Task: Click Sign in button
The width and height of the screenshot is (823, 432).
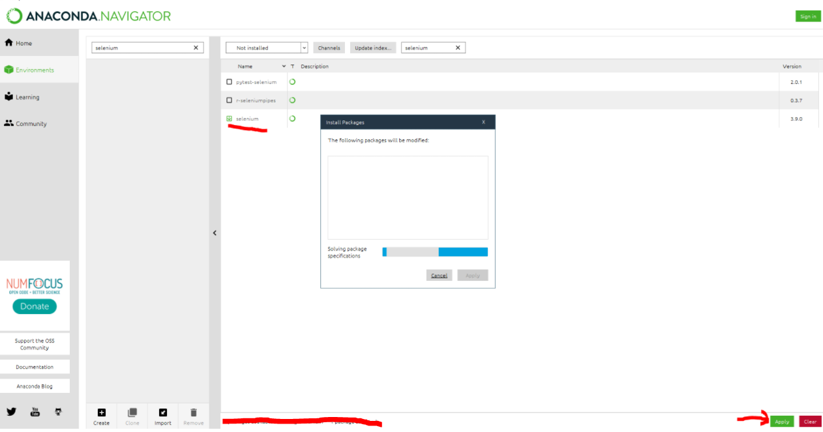Action: click(x=808, y=16)
